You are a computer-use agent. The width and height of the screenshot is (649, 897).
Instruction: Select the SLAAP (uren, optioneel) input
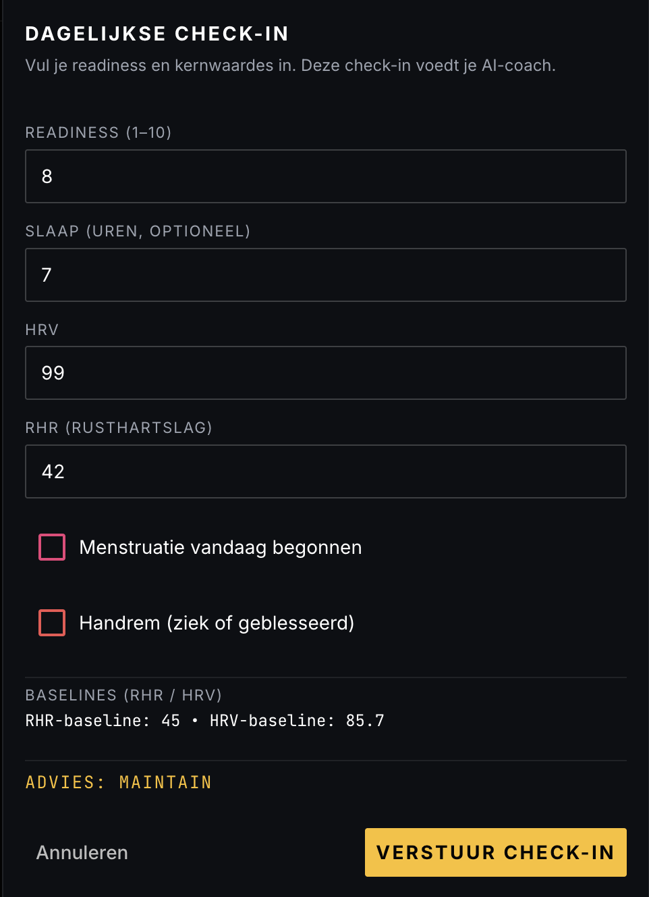click(326, 275)
